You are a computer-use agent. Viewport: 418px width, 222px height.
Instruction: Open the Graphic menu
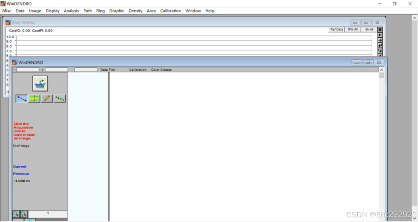(x=117, y=11)
